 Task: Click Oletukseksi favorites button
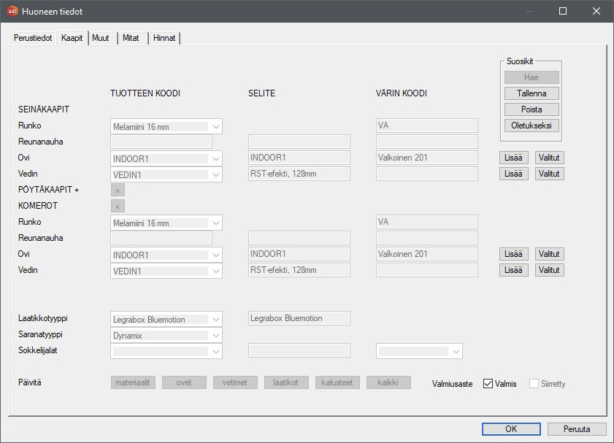[x=531, y=126]
